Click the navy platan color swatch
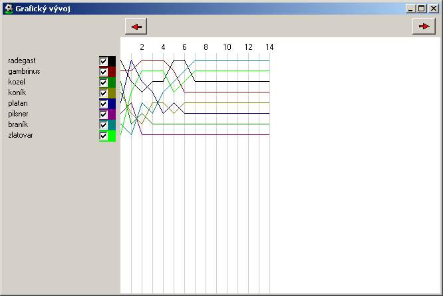 [112, 104]
